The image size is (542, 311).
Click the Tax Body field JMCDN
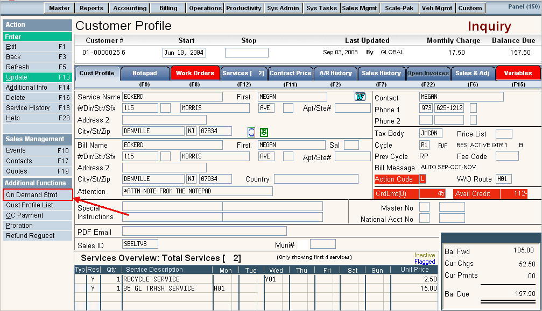(x=431, y=133)
